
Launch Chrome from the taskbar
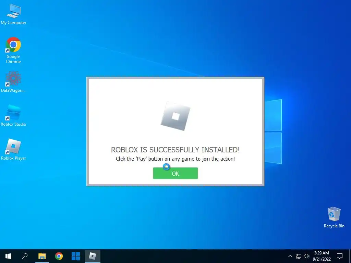coord(59,256)
